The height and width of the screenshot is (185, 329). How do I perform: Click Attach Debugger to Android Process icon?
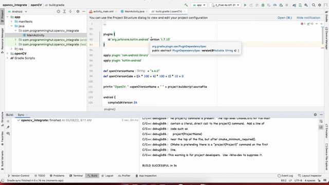pyautogui.click(x=281, y=5)
